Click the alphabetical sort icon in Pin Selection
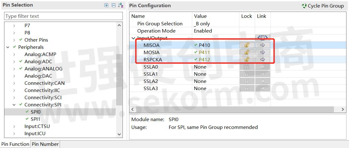The width and height of the screenshot is (349, 148). coord(121,5)
